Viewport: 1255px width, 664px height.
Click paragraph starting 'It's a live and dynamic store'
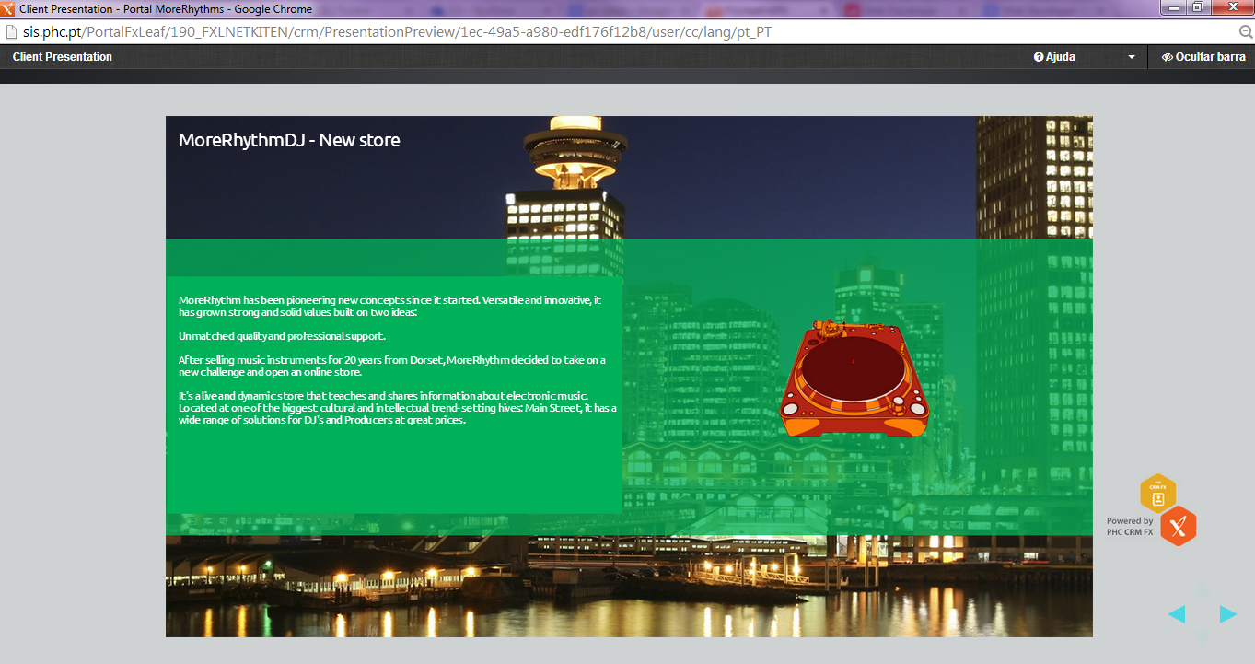pos(398,407)
